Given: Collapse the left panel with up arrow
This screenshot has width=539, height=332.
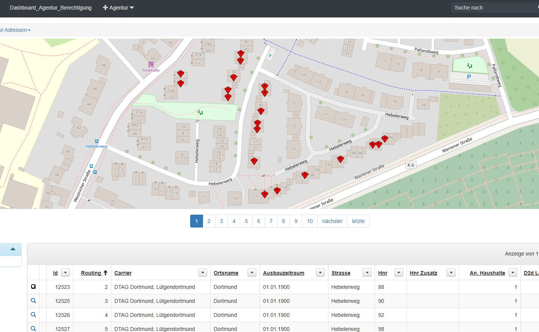Looking at the screenshot, I should 13,249.
